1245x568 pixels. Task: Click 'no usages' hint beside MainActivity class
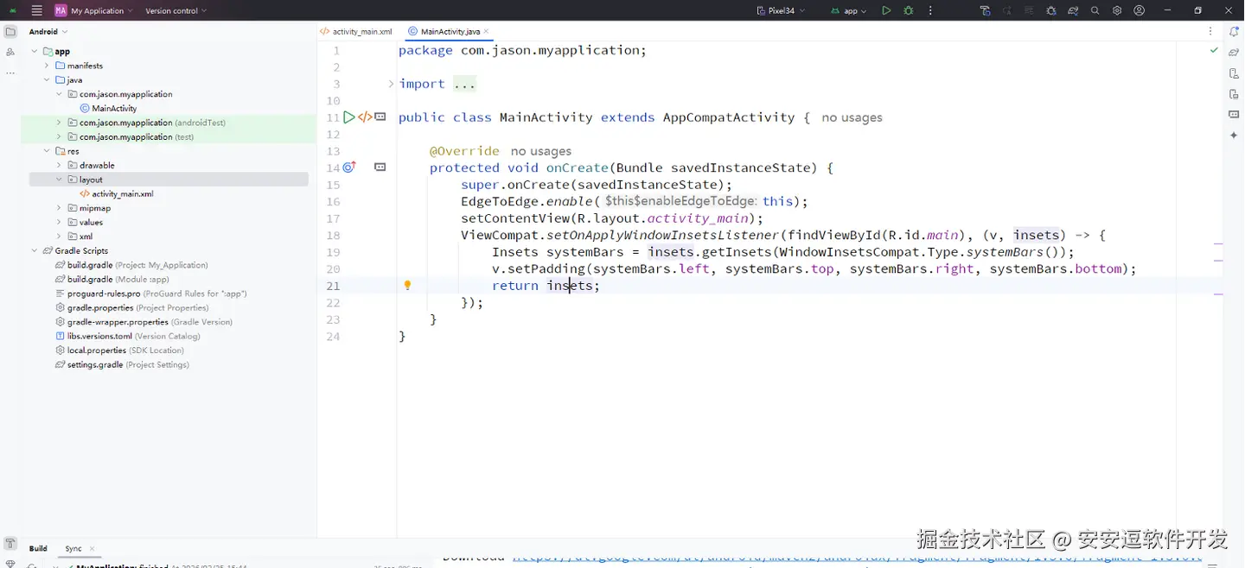pos(852,117)
